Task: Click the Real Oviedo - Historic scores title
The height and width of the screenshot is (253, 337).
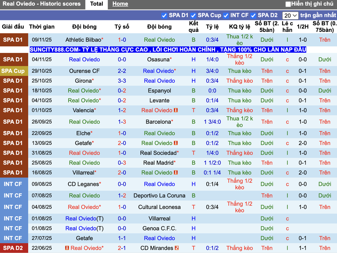Action: click(x=42, y=4)
